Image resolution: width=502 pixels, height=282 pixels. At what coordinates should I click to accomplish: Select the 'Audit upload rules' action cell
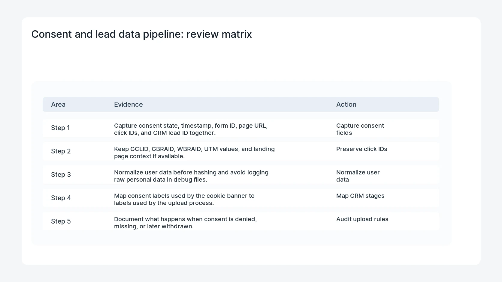362,219
